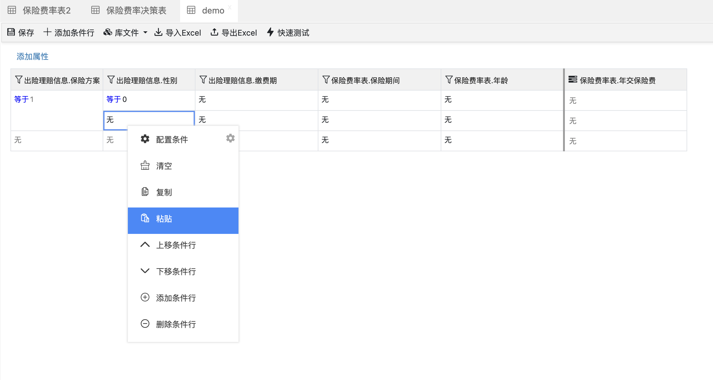Choose 删除条件行 in the context menu
The height and width of the screenshot is (380, 713).
[x=176, y=324]
